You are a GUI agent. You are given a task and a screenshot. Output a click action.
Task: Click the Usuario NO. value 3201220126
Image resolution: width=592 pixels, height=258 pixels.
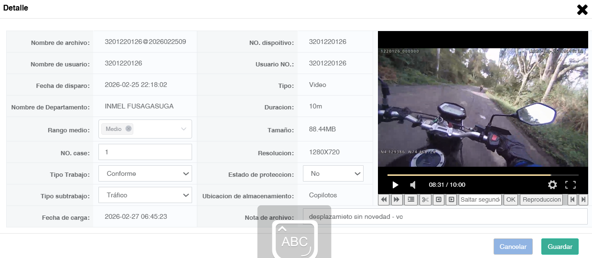tap(328, 63)
